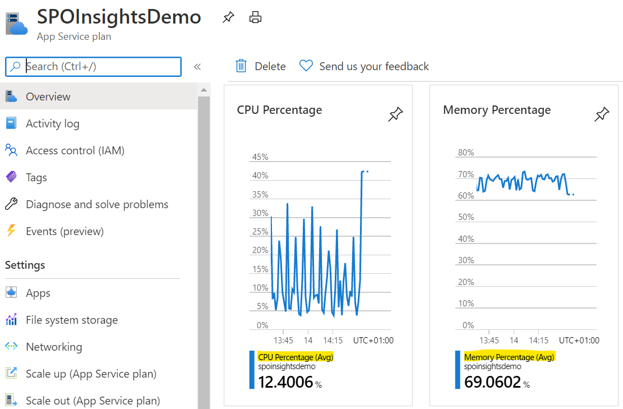Screen dimensions: 623x409
Task: Click the Access control people icon
Action: click(x=11, y=150)
